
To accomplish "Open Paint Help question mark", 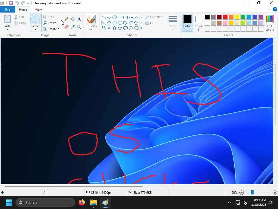I will coord(275,10).
